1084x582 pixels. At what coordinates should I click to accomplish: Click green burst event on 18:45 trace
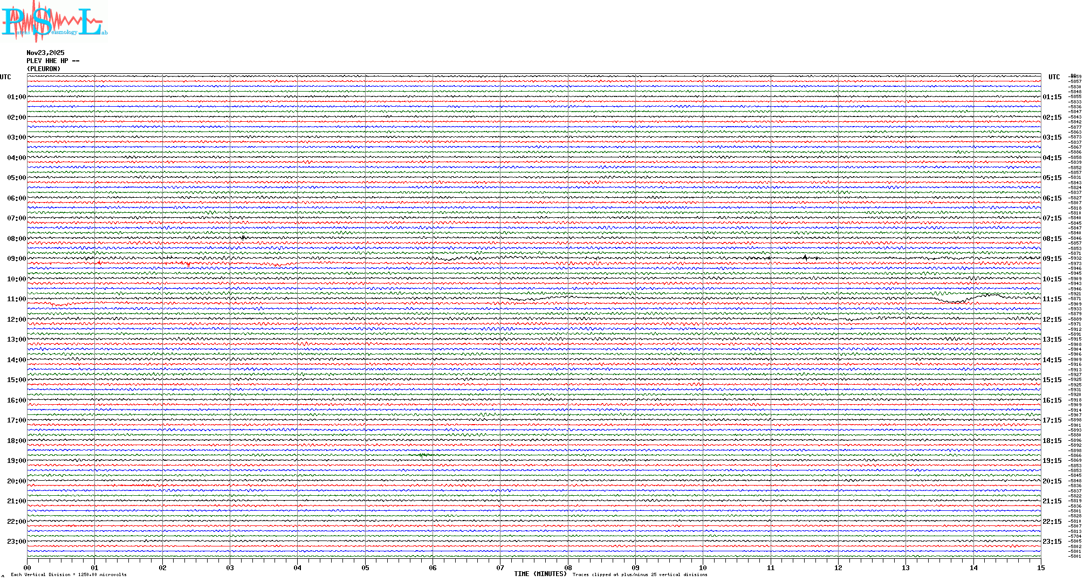pyautogui.click(x=424, y=455)
